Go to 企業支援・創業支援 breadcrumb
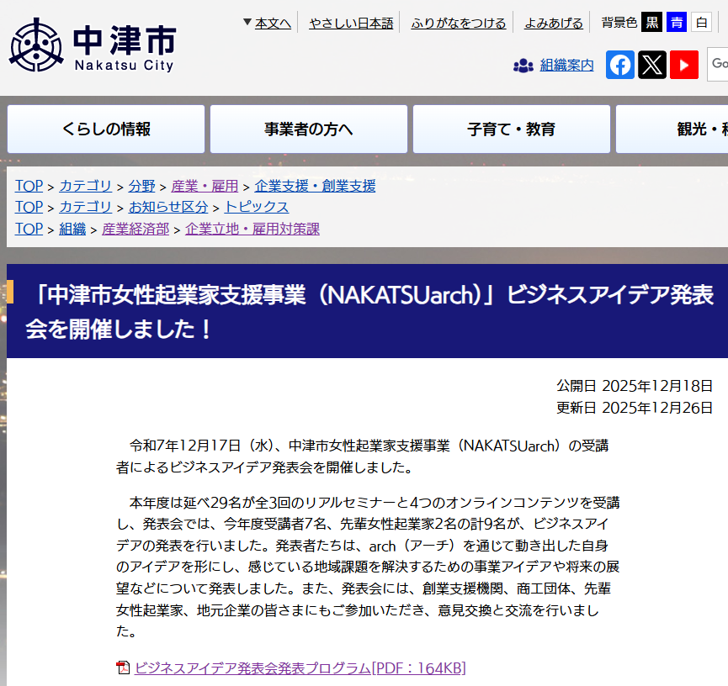Image resolution: width=728 pixels, height=686 pixels. coord(315,186)
